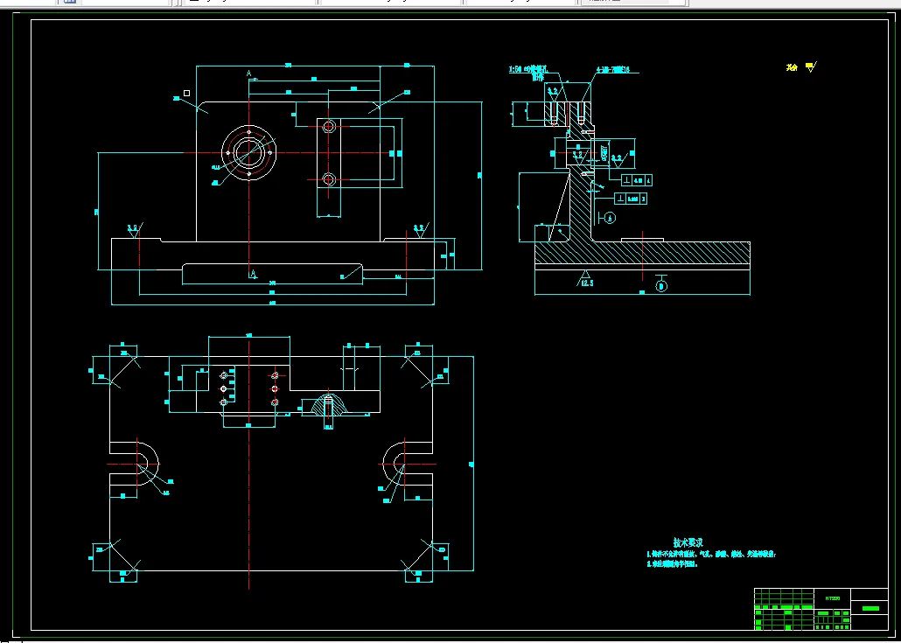This screenshot has height=643, width=901.
Task: Select the upper perpendicularity tolerance frame
Action: [x=637, y=180]
